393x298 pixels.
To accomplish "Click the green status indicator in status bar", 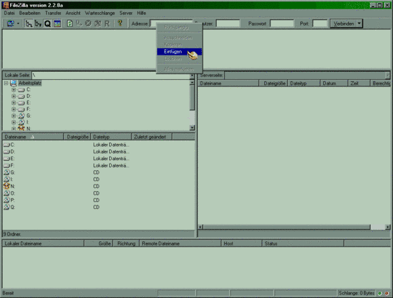I will coord(380,293).
